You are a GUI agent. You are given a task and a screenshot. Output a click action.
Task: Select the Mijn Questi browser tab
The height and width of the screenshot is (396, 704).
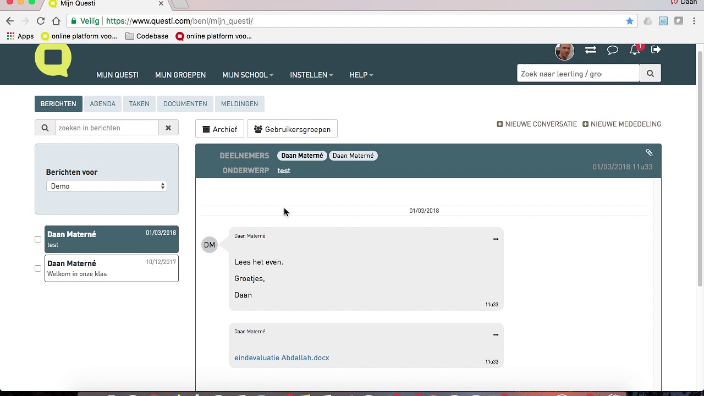[105, 4]
